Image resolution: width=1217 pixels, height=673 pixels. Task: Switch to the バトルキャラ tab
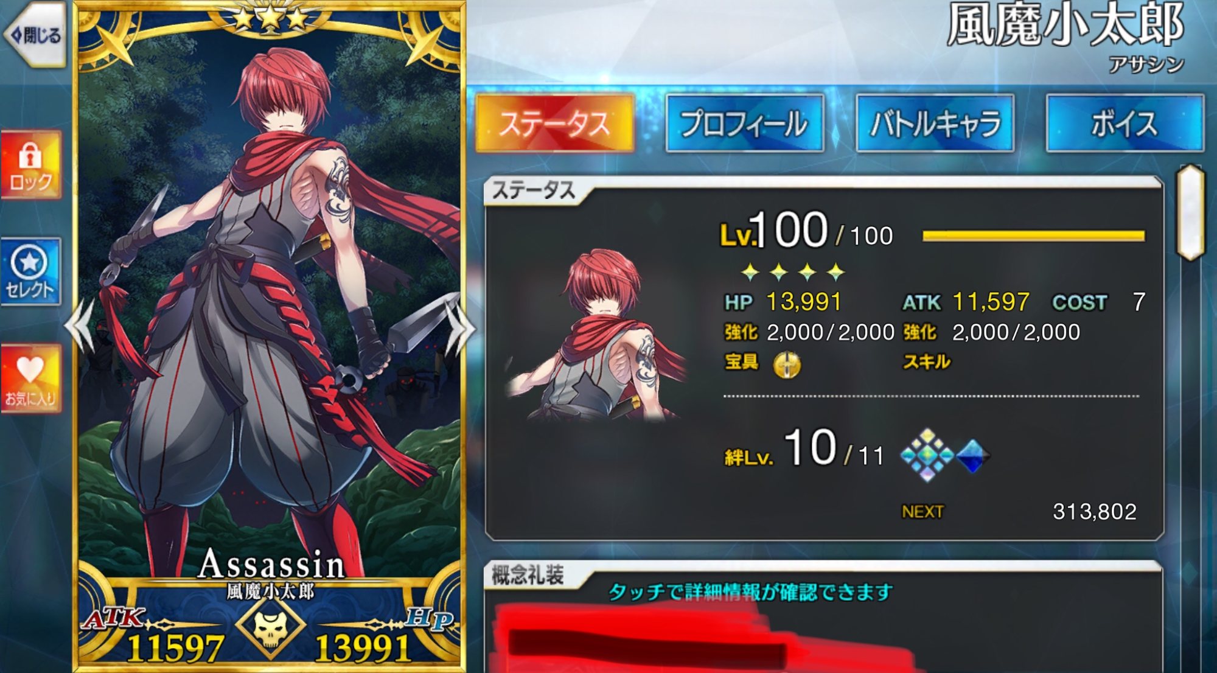935,123
